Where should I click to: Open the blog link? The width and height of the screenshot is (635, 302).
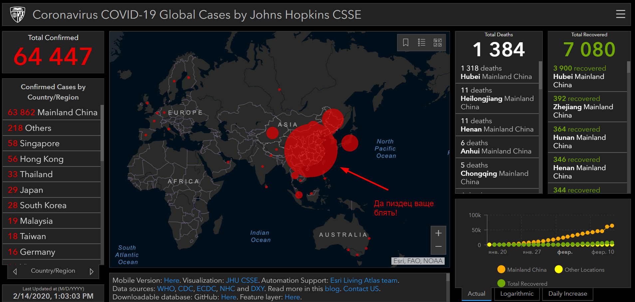pyautogui.click(x=332, y=289)
